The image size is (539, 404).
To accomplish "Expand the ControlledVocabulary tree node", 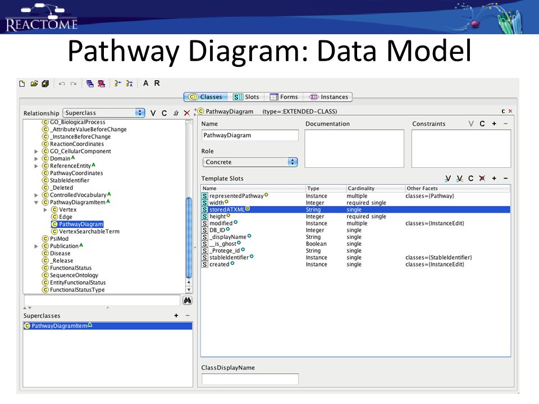I will point(36,195).
